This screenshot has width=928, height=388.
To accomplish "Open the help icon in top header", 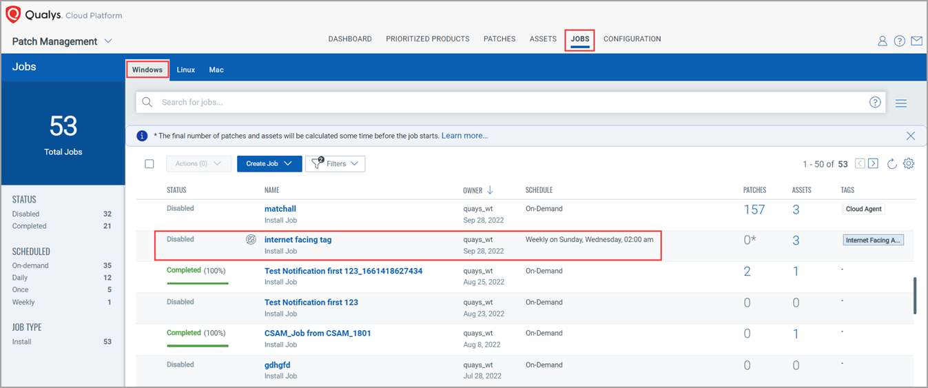I will [900, 41].
